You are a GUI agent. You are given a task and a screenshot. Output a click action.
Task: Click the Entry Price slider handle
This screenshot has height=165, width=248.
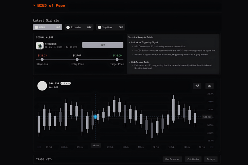click(x=77, y=59)
